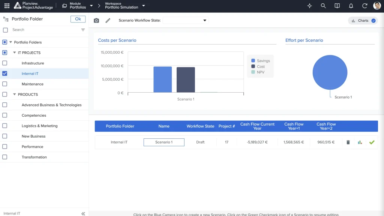Select the Performance folder
384x216 pixels.
coord(32,147)
